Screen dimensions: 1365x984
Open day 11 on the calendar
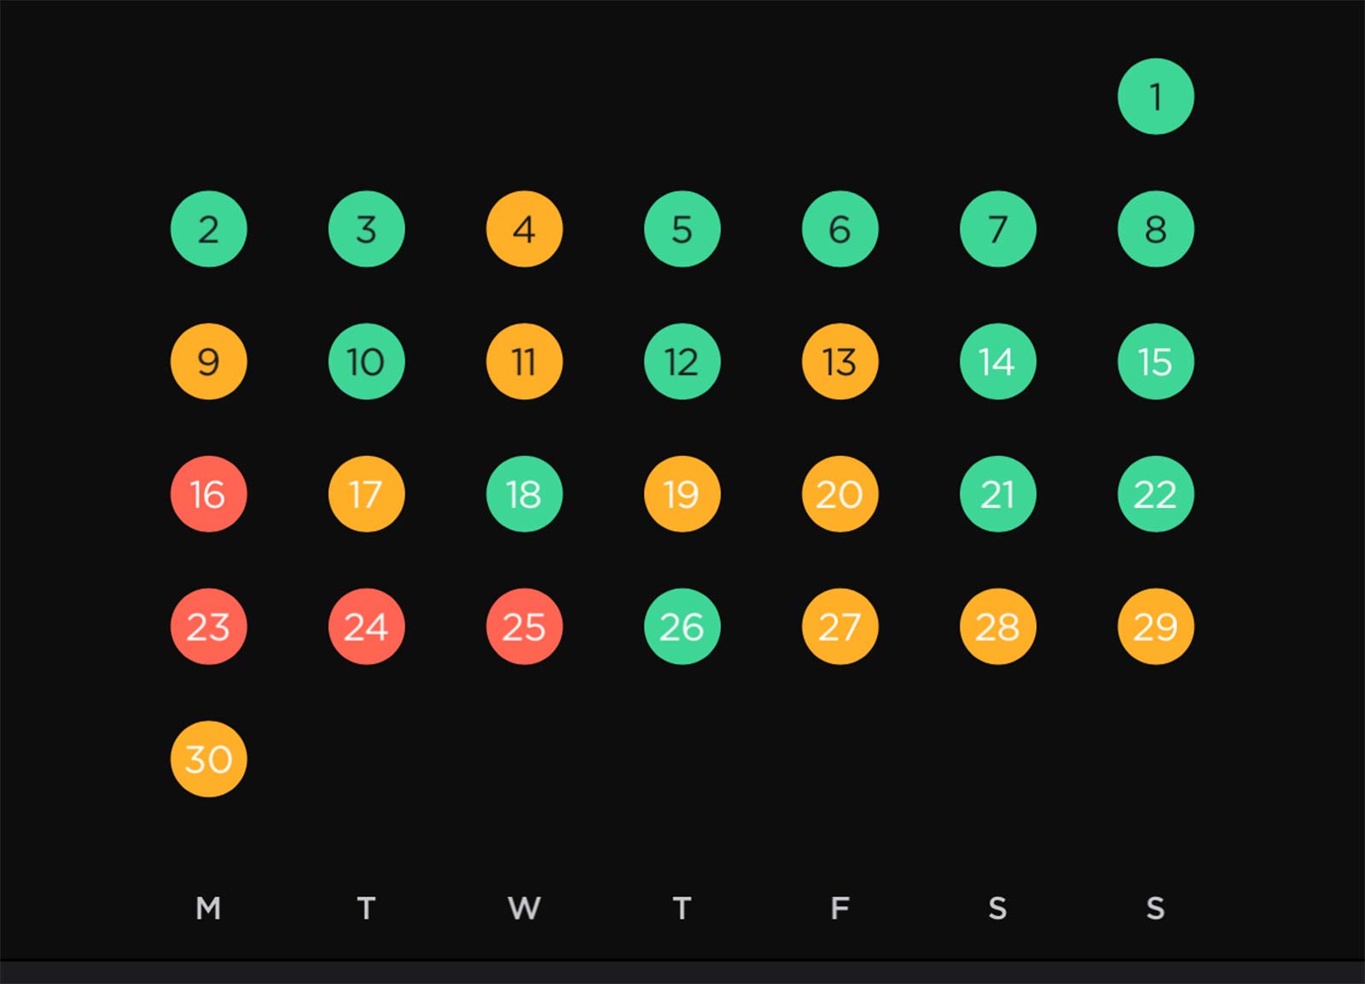point(524,362)
